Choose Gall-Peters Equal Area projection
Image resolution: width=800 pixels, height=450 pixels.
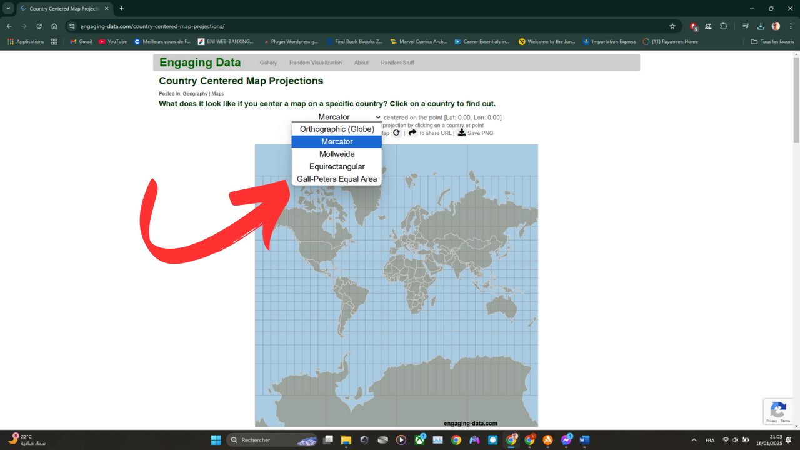(x=337, y=179)
